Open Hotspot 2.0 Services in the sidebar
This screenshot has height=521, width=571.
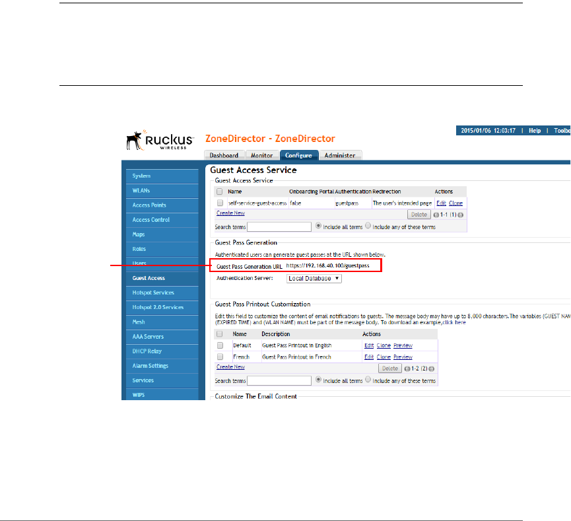[162, 307]
